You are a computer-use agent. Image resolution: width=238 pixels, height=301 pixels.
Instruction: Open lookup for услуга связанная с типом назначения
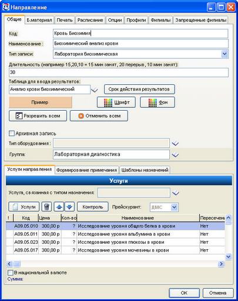tap(176, 193)
